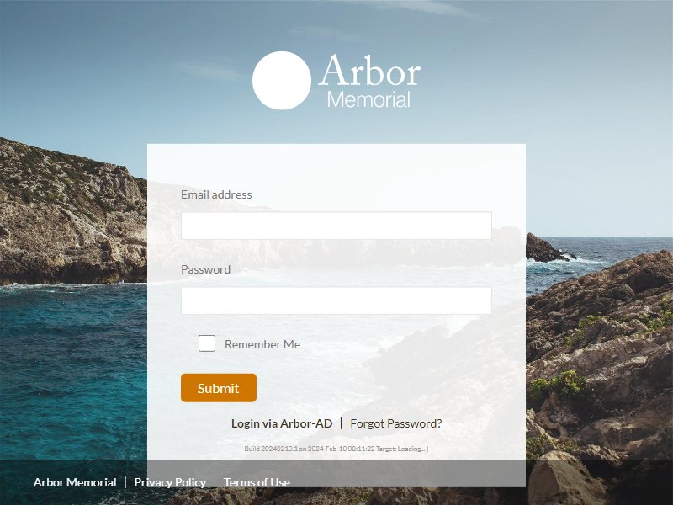
Task: Click the 'Memorial' subtitle beneath Arbor
Action: coord(368,99)
